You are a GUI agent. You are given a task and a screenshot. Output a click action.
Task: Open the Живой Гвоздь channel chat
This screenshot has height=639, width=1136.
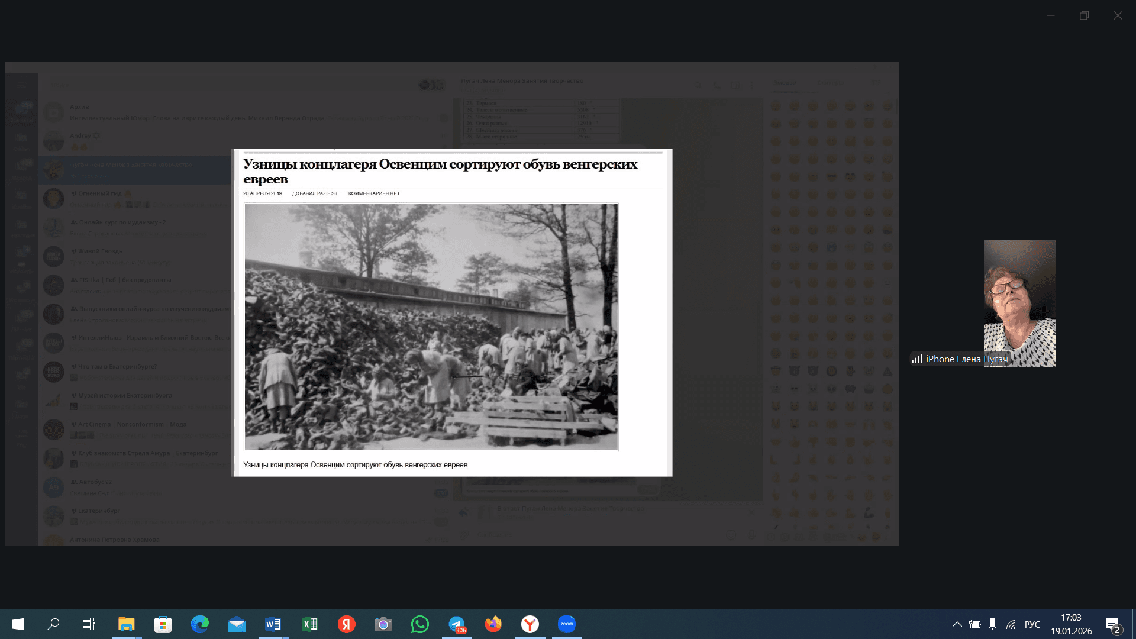coord(136,257)
